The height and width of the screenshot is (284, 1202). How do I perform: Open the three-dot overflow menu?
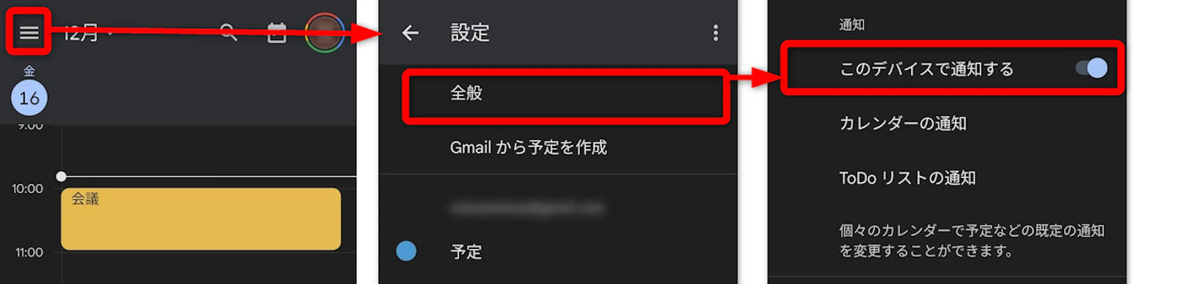coord(715,33)
